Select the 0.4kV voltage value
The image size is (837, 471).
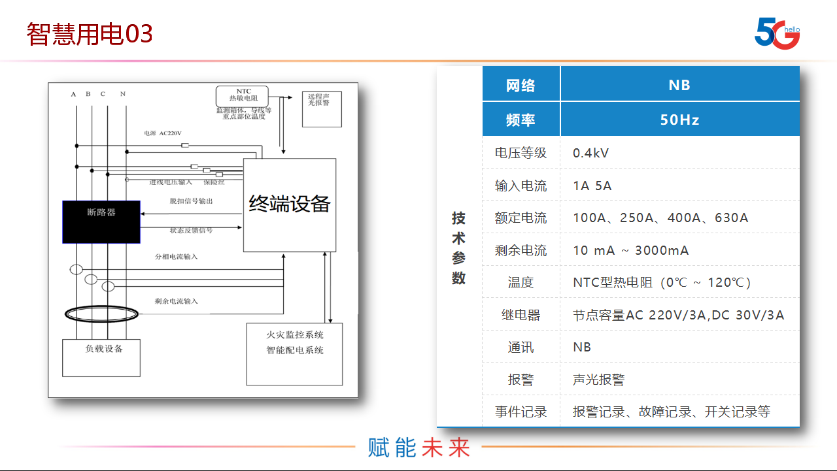tap(591, 153)
